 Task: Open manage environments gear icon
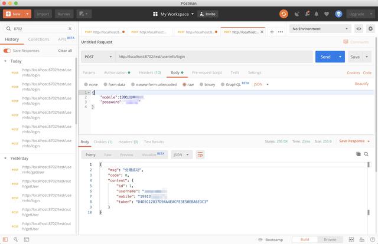[370, 29]
